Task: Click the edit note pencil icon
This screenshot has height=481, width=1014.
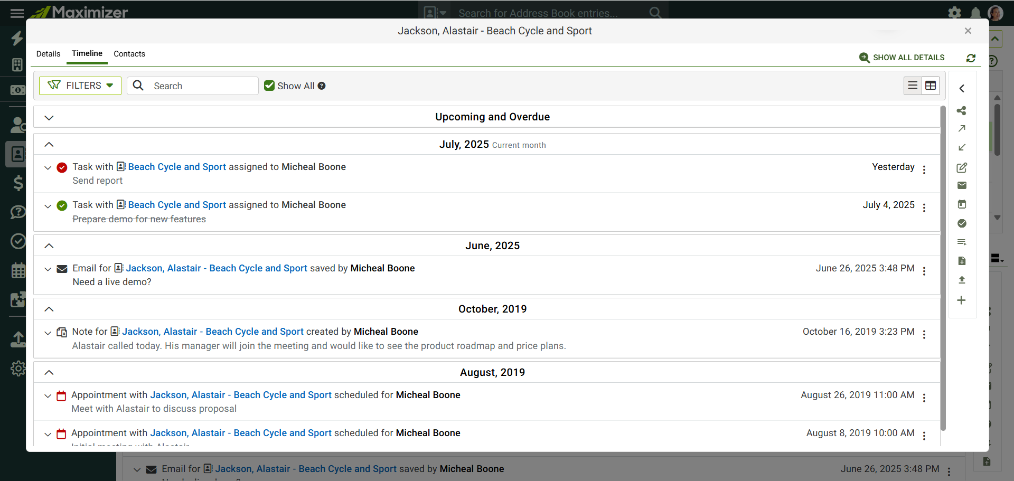Action: [962, 167]
